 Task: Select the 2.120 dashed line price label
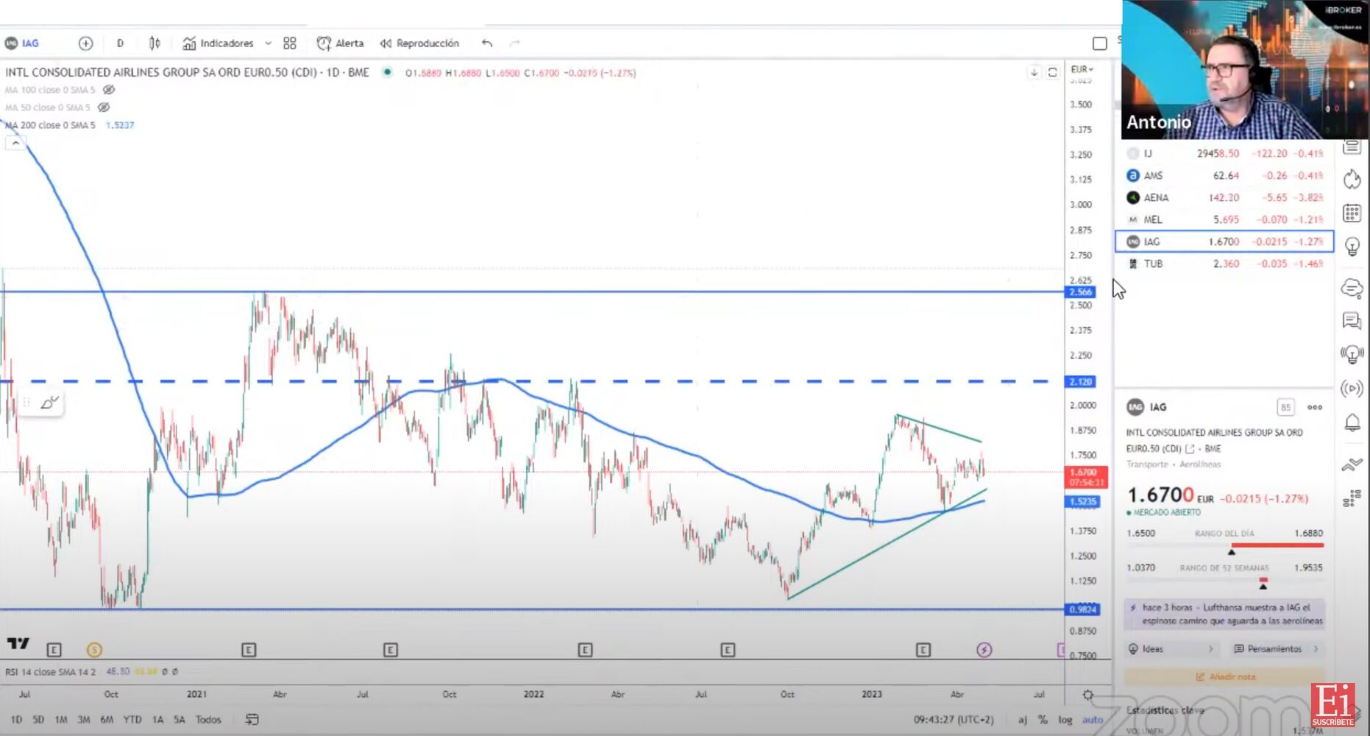1081,382
